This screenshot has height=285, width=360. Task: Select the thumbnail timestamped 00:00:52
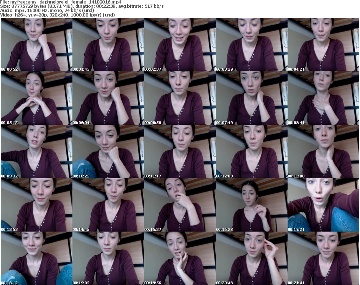tap(37, 45)
